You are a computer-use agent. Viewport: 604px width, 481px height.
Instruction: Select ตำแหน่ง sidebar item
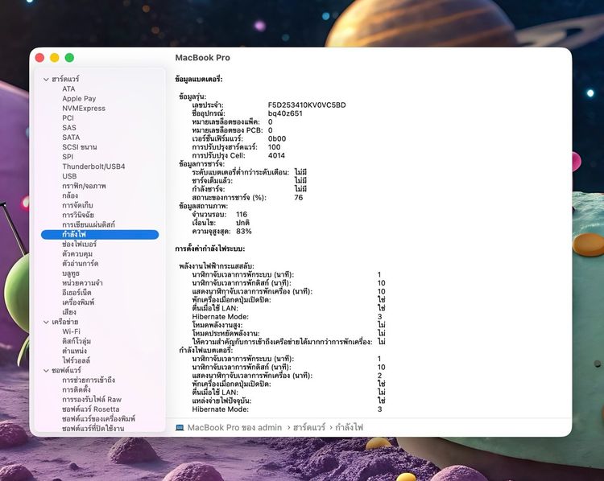(74, 351)
